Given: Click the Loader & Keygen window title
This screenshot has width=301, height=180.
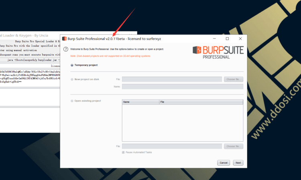Looking at the screenshot, I should pyautogui.click(x=24, y=35).
